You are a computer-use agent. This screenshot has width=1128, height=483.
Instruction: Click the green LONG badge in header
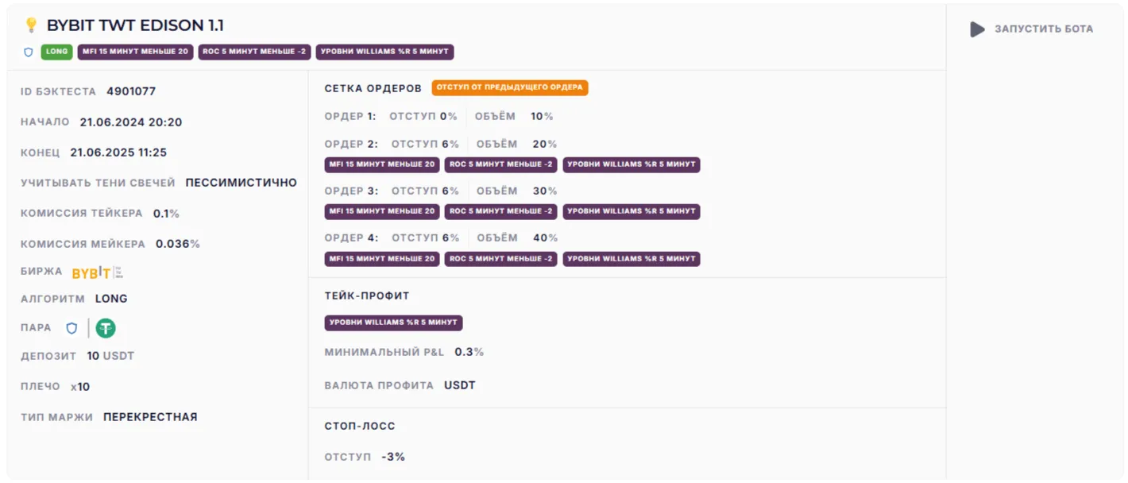tap(56, 52)
